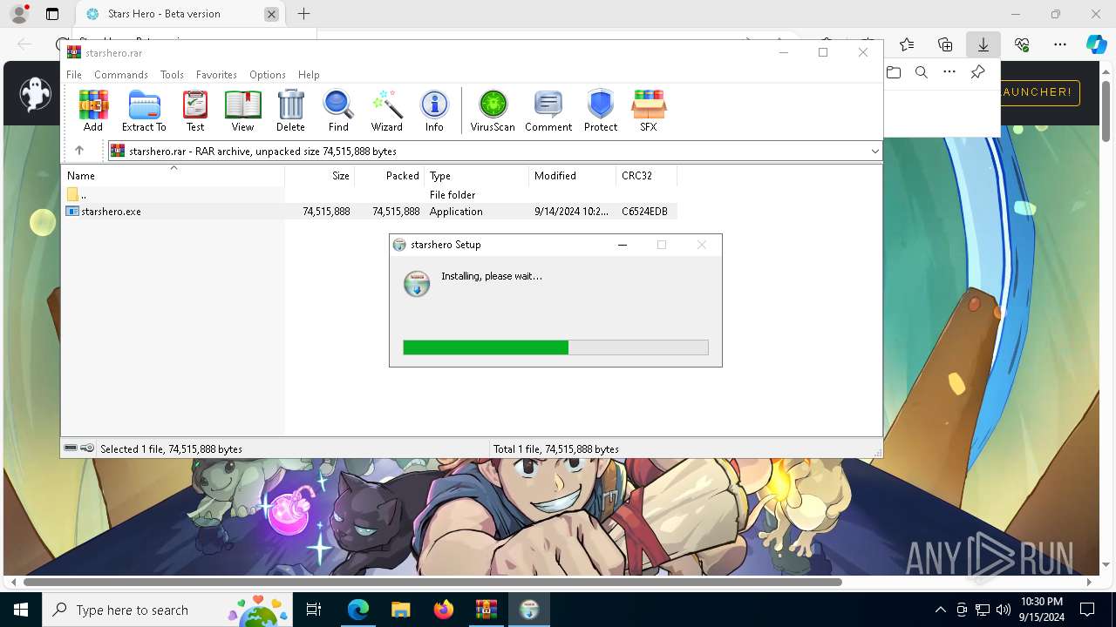This screenshot has height=627, width=1116.
Task: Click the Add toolbar icon in WinRAR
Action: (93, 111)
